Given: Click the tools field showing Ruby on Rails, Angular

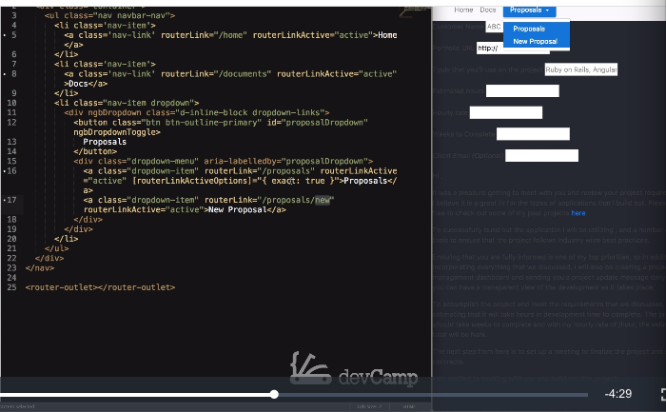Looking at the screenshot, I should point(580,69).
